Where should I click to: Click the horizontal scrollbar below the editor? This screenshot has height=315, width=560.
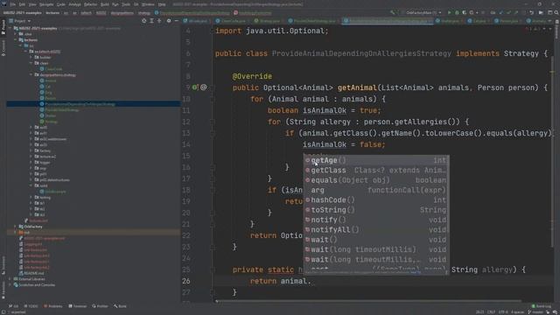pos(367,301)
